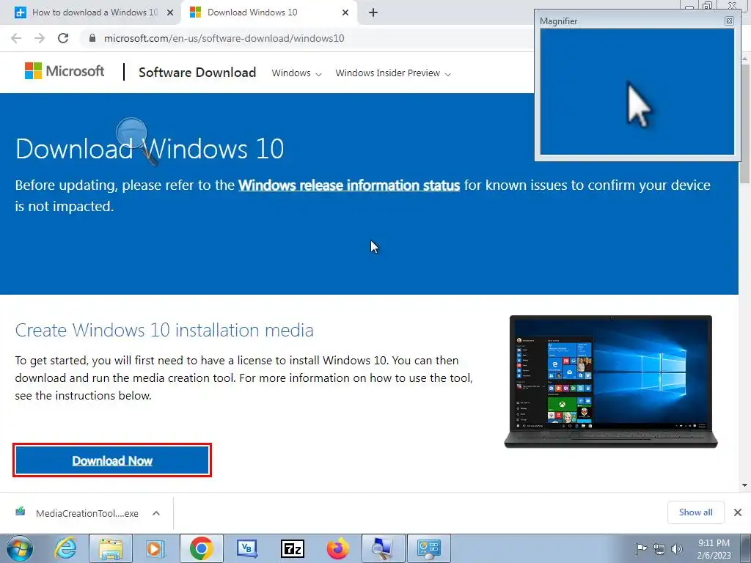Go back with the browser back arrow

16,38
